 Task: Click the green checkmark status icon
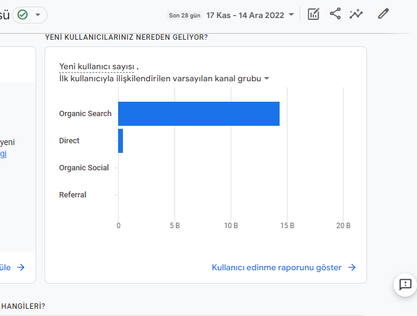[23, 14]
